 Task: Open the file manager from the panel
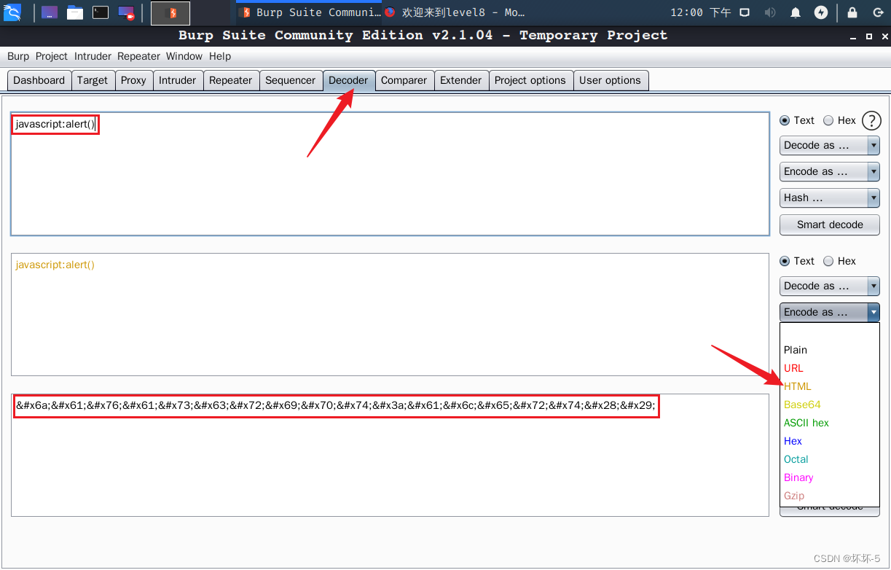(x=74, y=12)
